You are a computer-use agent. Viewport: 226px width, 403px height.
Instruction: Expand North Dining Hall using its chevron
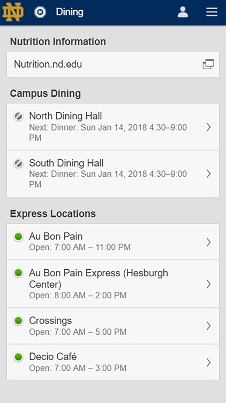208,127
